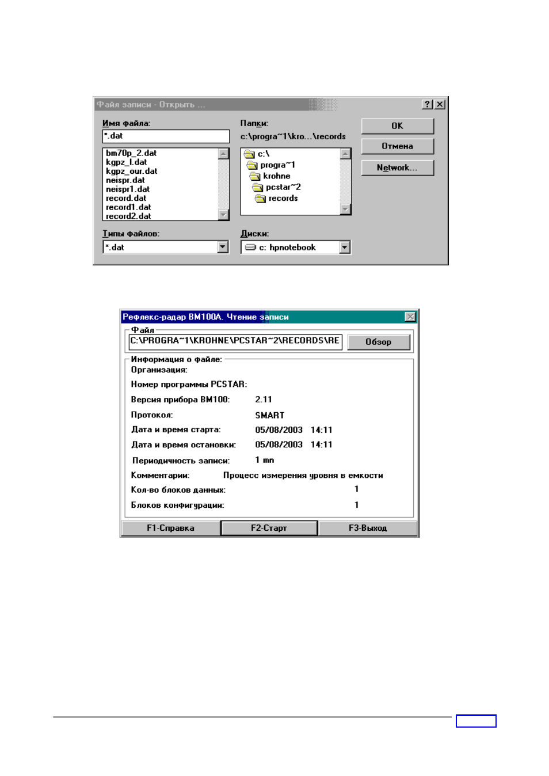Click the F2-Старт button

click(269, 528)
